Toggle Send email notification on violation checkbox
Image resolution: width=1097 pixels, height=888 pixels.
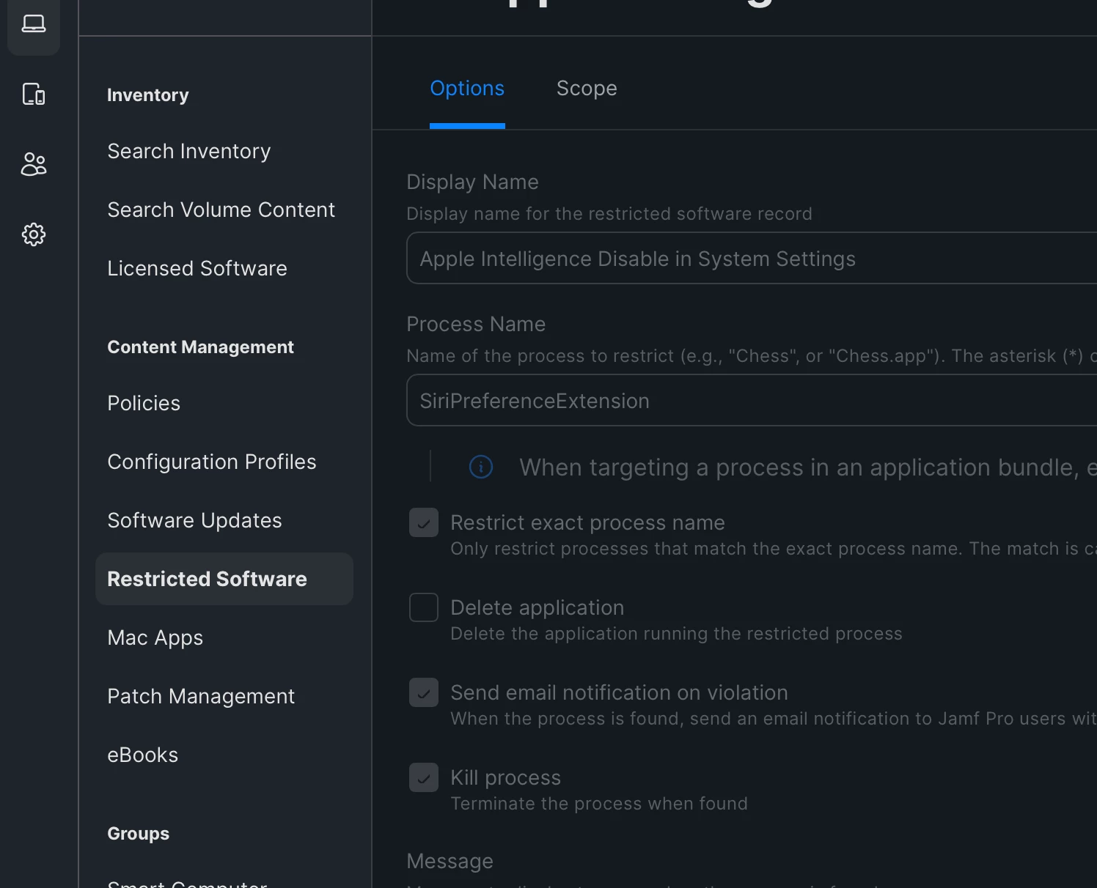(424, 692)
